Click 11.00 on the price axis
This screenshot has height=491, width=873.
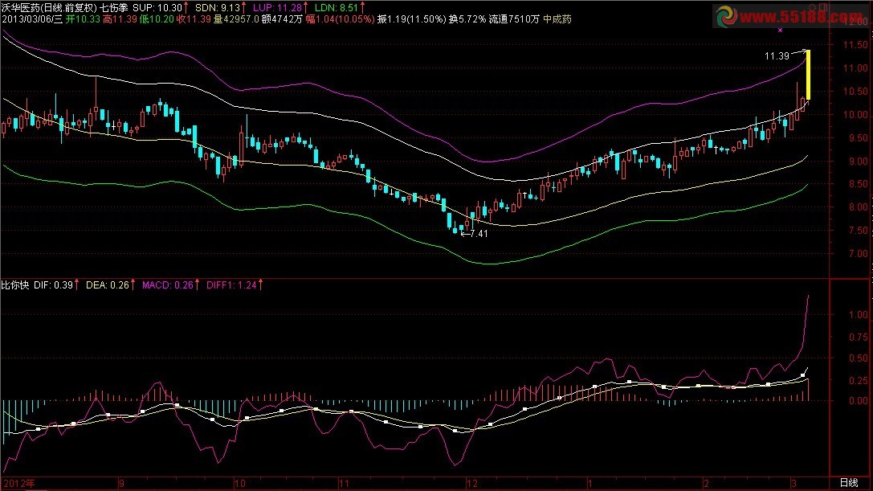tap(855, 68)
